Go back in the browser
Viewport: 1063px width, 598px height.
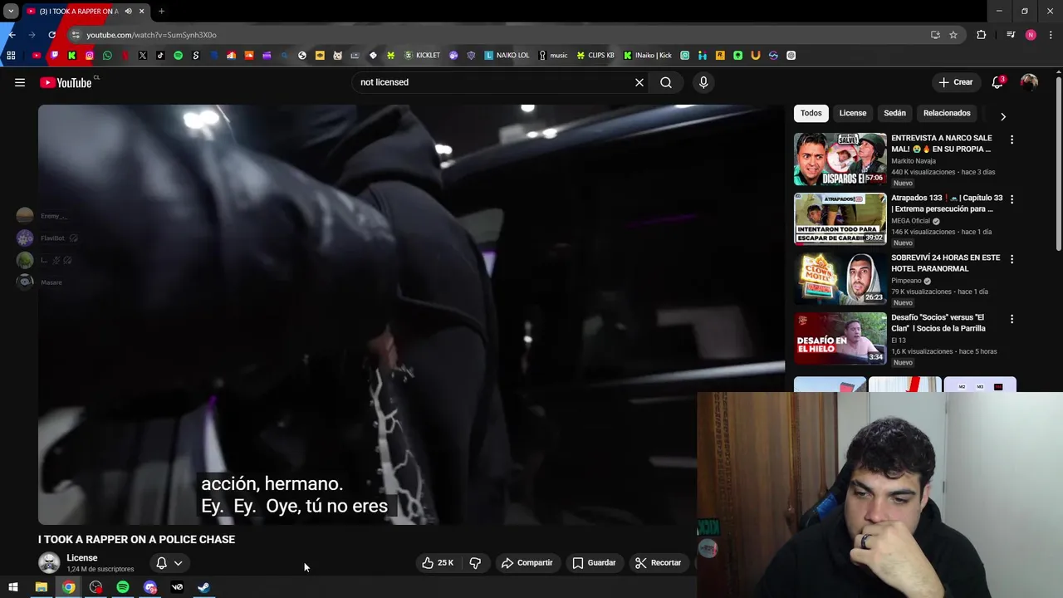[x=12, y=35]
